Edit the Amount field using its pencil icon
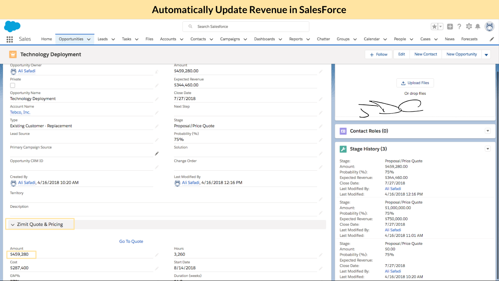The image size is (499, 281). [321, 71]
